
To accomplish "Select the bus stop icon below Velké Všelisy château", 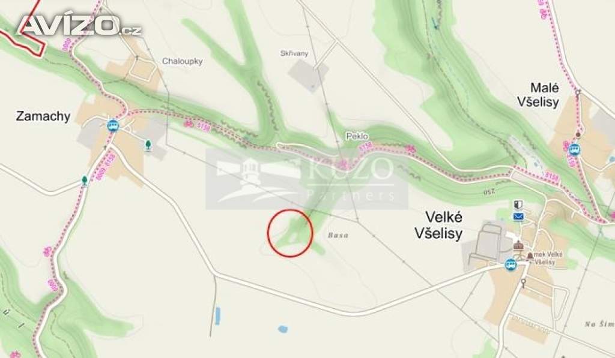I will point(510,264).
